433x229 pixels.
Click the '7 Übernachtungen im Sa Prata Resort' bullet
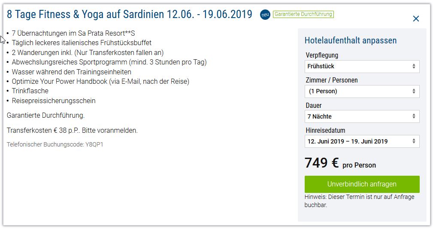[73, 33]
